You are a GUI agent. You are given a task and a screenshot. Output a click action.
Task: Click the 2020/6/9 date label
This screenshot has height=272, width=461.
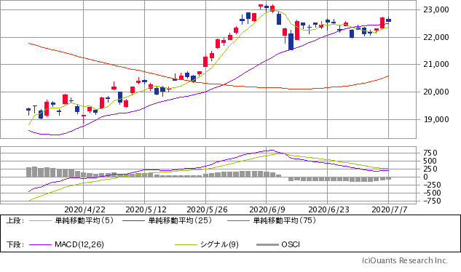(x=267, y=209)
